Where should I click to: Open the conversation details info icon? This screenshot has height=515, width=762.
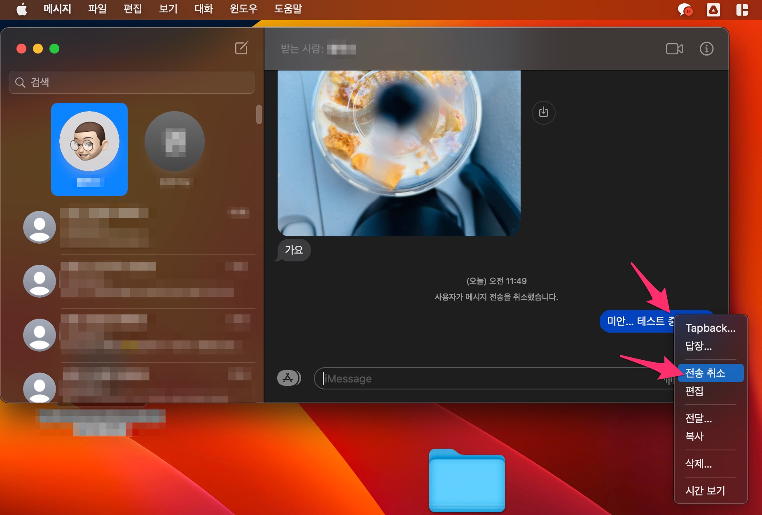pyautogui.click(x=706, y=49)
